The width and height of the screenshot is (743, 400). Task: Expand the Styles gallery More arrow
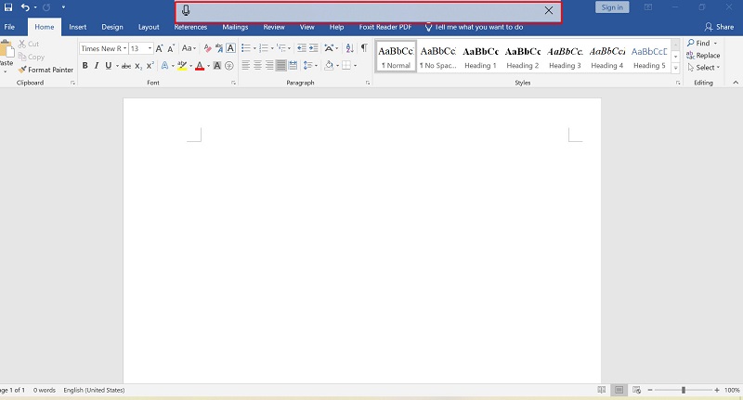click(676, 68)
